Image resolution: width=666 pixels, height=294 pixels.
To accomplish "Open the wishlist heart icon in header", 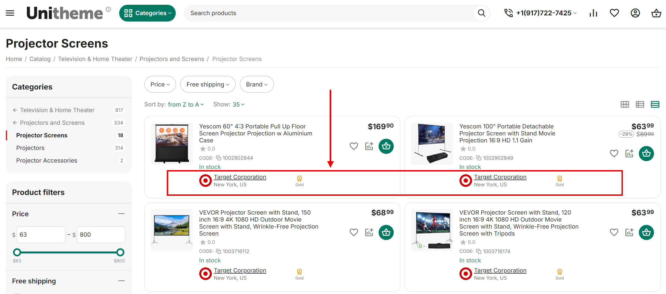I will (614, 13).
